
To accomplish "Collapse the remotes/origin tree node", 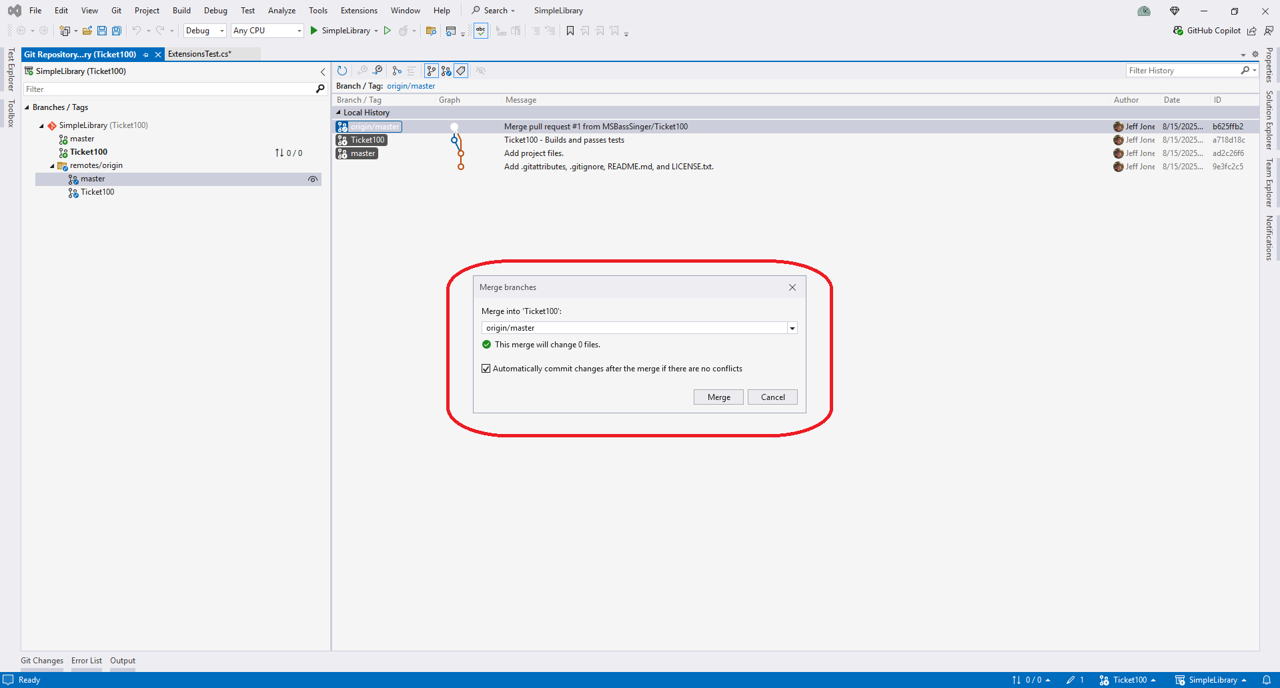I will coord(52,166).
